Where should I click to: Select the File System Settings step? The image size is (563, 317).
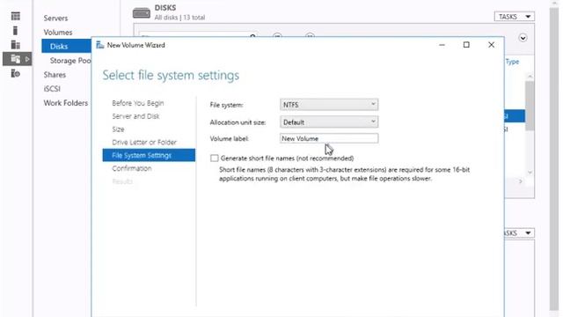[x=149, y=155]
